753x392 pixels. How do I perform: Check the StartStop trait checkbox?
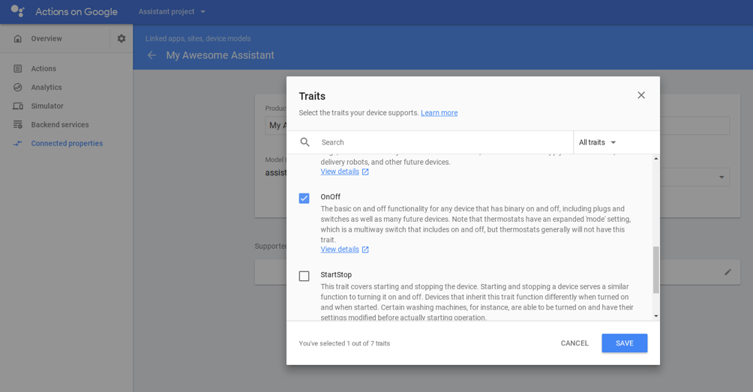click(304, 276)
